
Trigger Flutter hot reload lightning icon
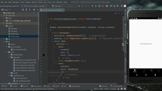[x=92, y=6]
